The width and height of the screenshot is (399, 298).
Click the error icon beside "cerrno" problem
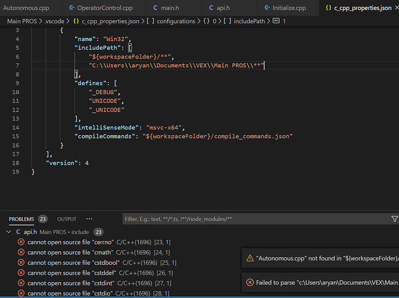(x=21, y=242)
